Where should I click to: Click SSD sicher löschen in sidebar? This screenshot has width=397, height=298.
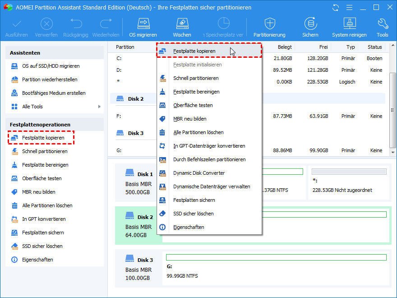click(37, 246)
